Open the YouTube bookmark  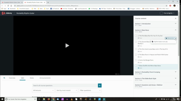(67, 9)
